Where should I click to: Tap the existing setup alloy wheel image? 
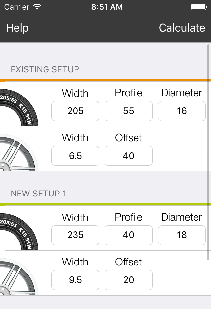19,153
